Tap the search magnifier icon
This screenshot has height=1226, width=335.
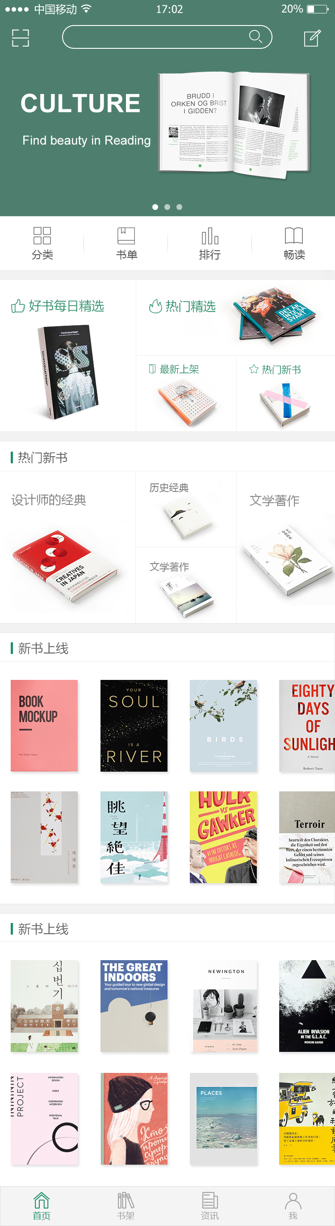point(255,37)
